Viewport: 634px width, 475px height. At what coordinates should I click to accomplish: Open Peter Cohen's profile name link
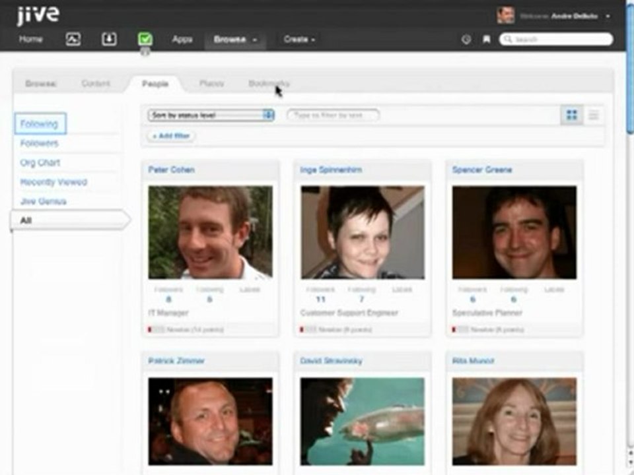pos(172,170)
